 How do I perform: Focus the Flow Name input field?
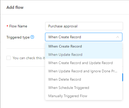(x=84, y=26)
